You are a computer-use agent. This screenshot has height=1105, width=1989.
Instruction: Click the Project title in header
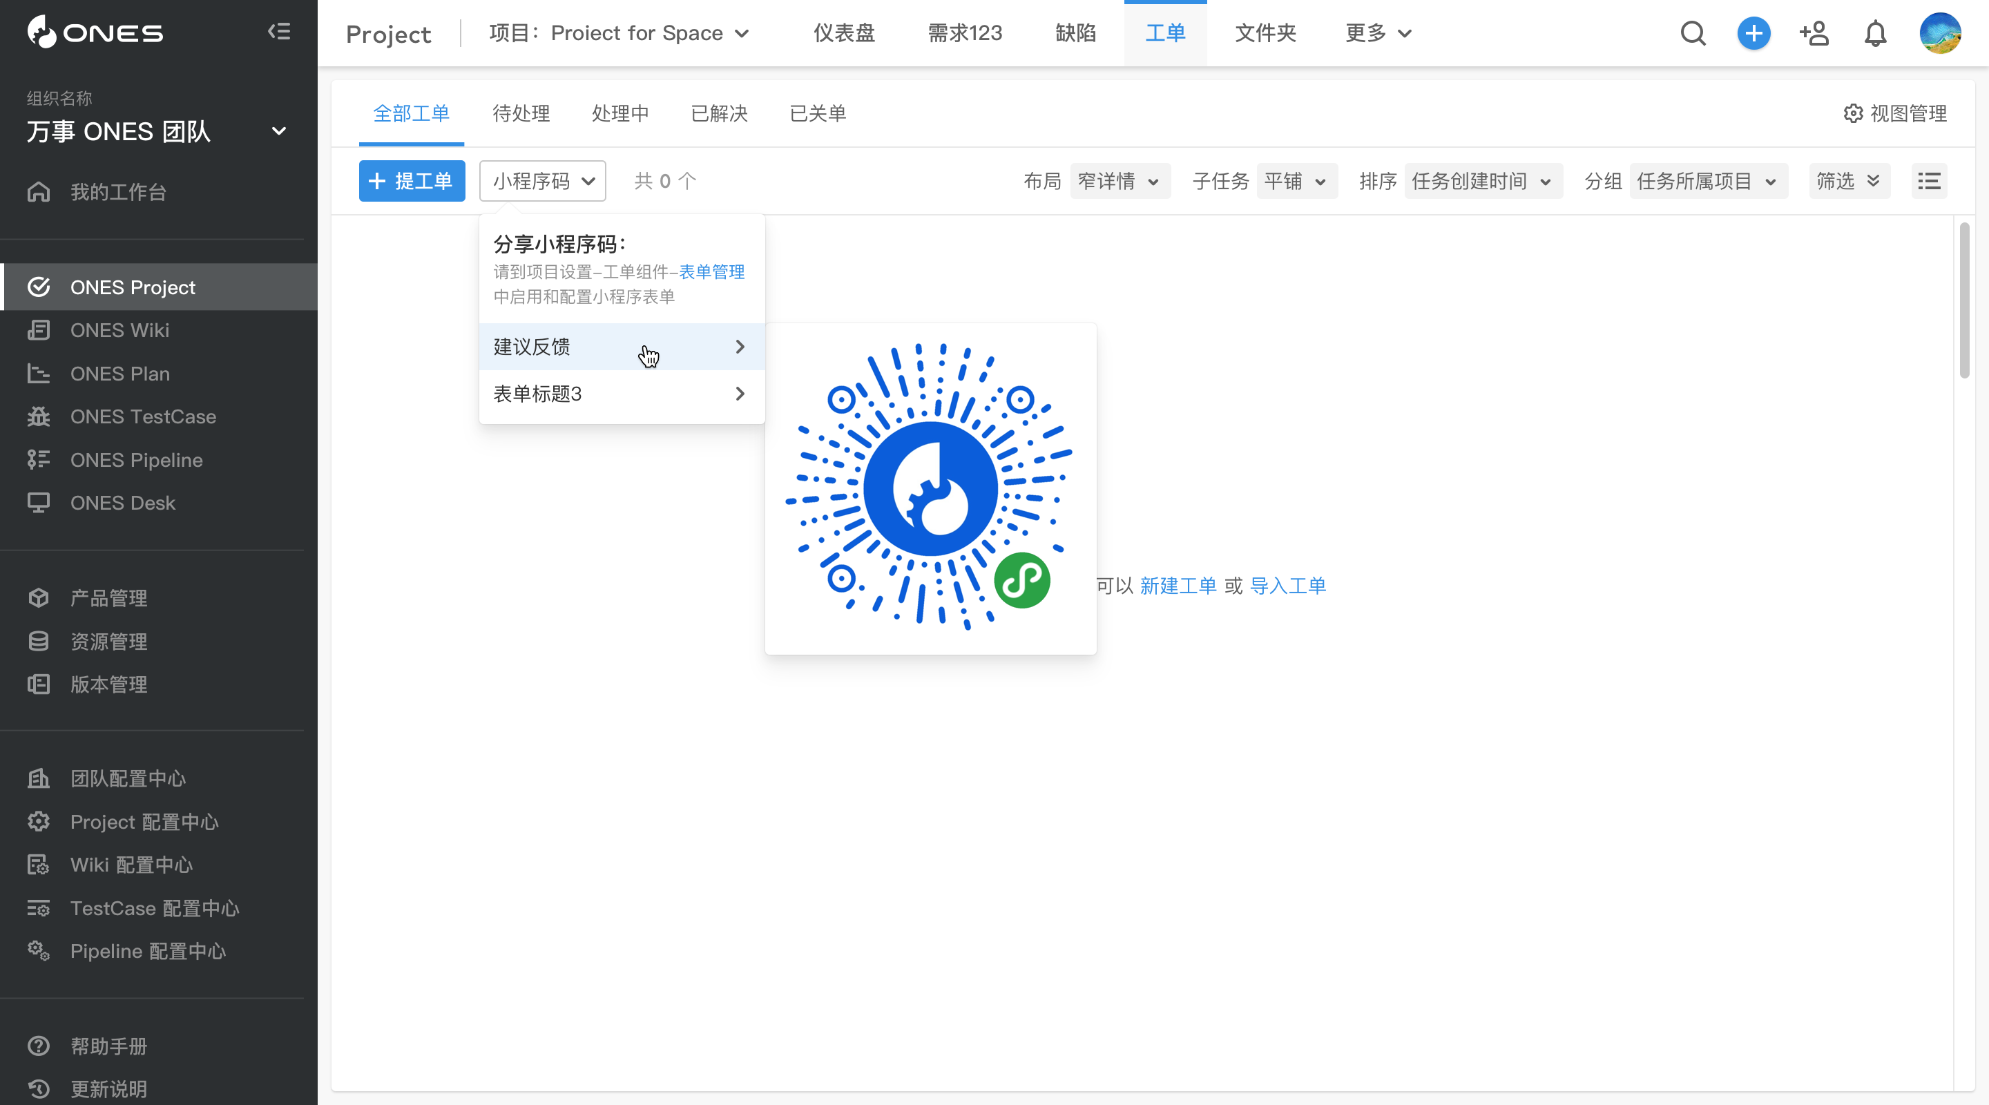pyautogui.click(x=388, y=34)
